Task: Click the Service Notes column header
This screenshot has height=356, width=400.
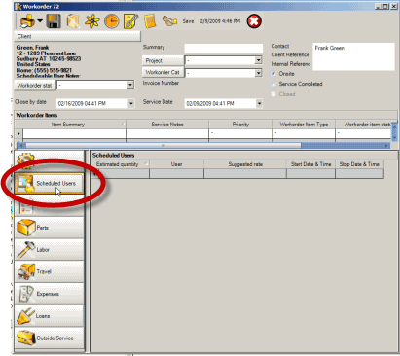Action: pyautogui.click(x=167, y=125)
